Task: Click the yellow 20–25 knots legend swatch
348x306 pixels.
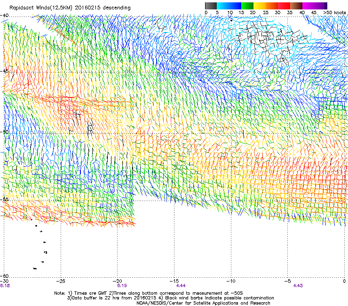Action: (260, 6)
